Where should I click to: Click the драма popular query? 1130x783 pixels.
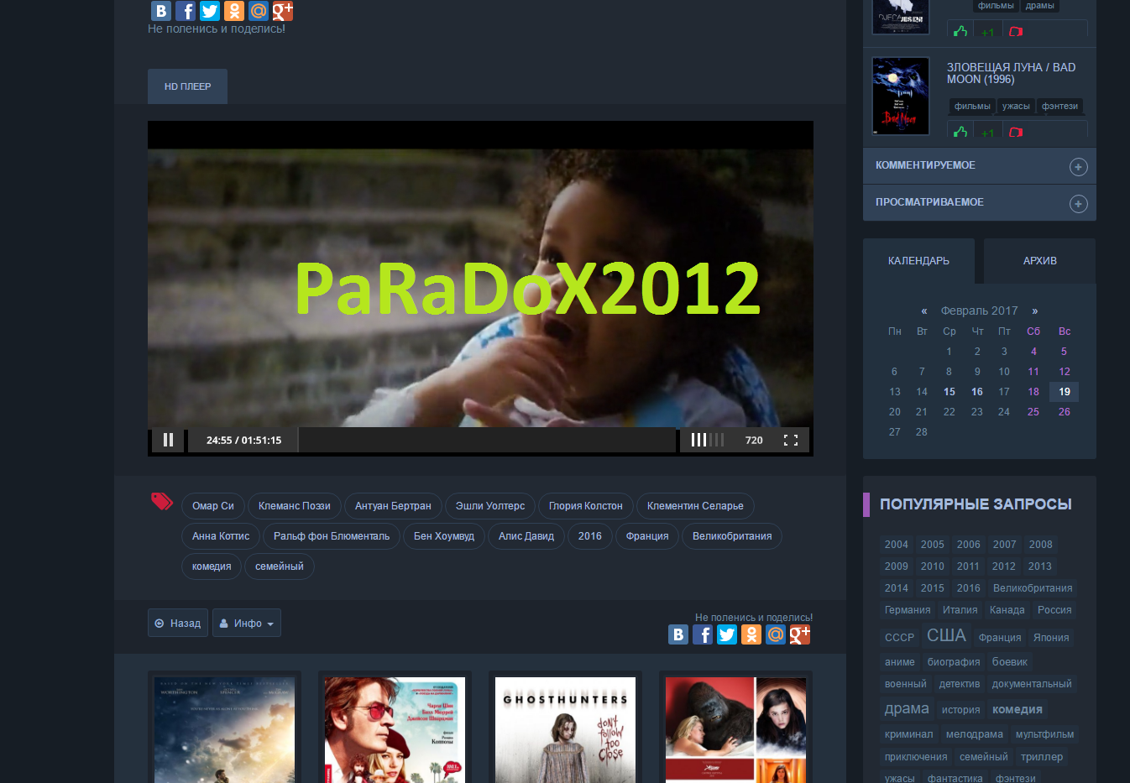coord(907,708)
